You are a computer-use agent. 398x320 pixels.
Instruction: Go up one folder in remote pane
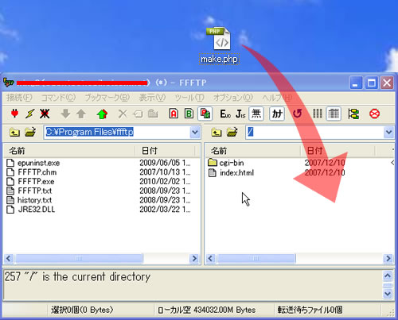[217, 132]
